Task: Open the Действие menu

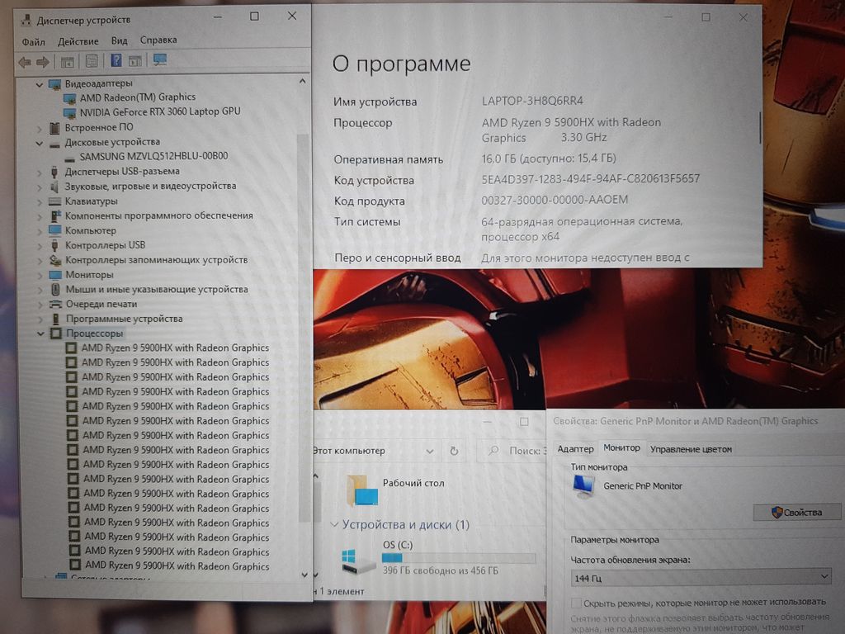Action: click(x=78, y=41)
